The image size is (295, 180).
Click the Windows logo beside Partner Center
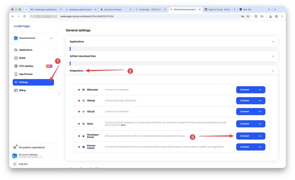tap(83, 147)
